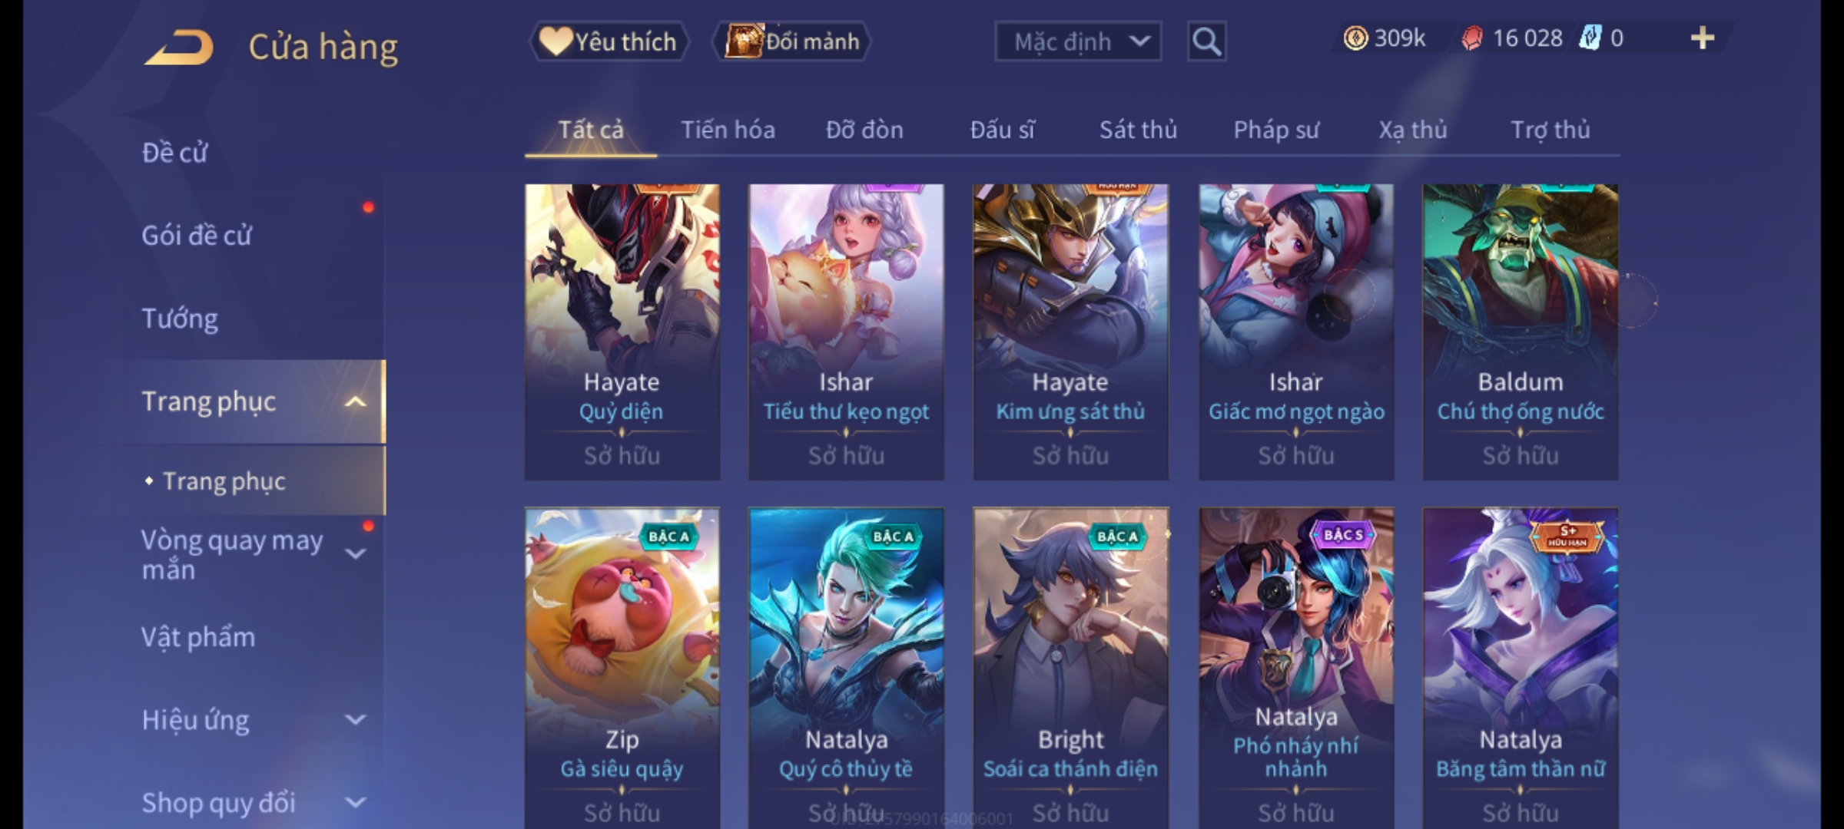Viewport: 1844px width, 829px height.
Task: Tap the plus icon to add currency
Action: coord(1703,38)
